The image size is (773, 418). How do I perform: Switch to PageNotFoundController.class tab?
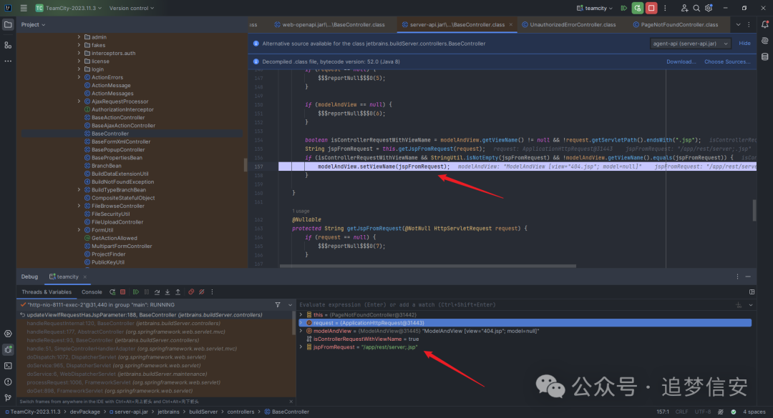(x=676, y=24)
